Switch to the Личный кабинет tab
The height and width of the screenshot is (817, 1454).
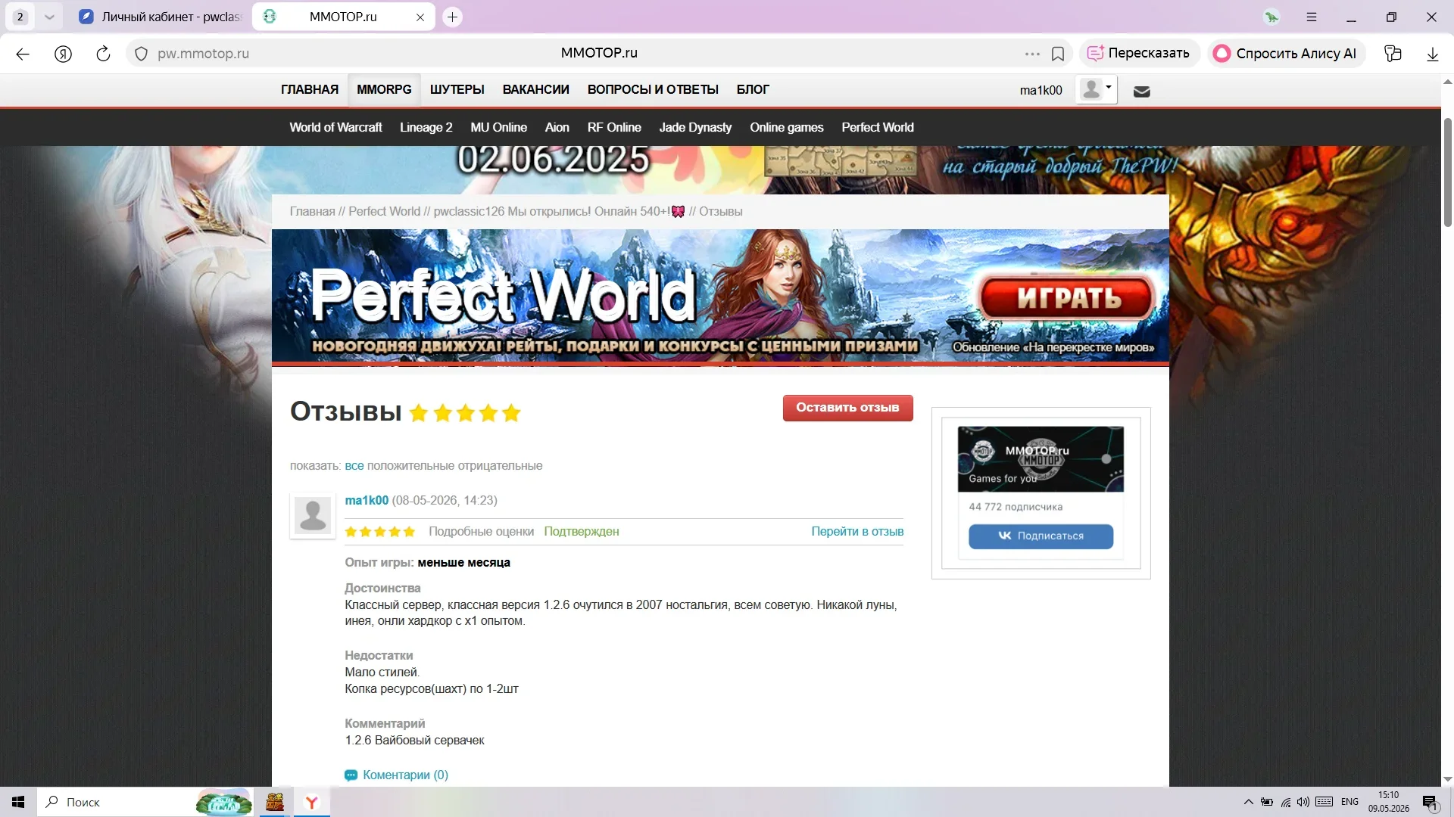point(161,17)
